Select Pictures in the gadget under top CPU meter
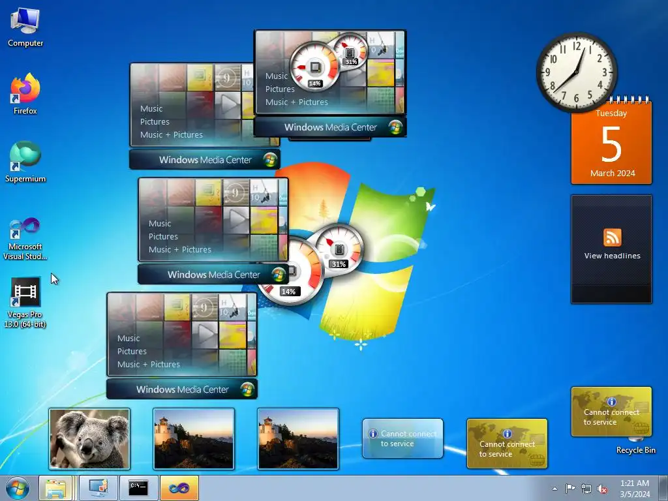Screen dimensions: 668x501 click(x=280, y=89)
